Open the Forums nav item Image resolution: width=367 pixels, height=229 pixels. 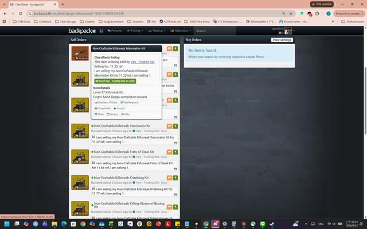tap(115, 30)
